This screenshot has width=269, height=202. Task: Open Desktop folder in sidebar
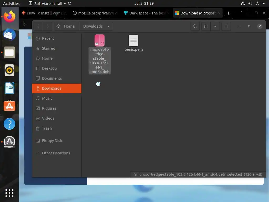coord(57,68)
